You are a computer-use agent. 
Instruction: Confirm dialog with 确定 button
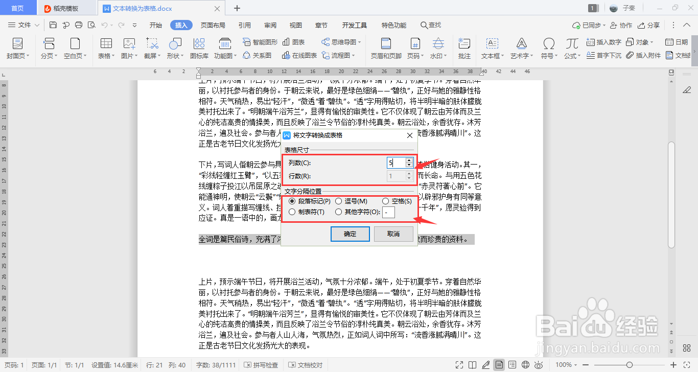(x=350, y=234)
